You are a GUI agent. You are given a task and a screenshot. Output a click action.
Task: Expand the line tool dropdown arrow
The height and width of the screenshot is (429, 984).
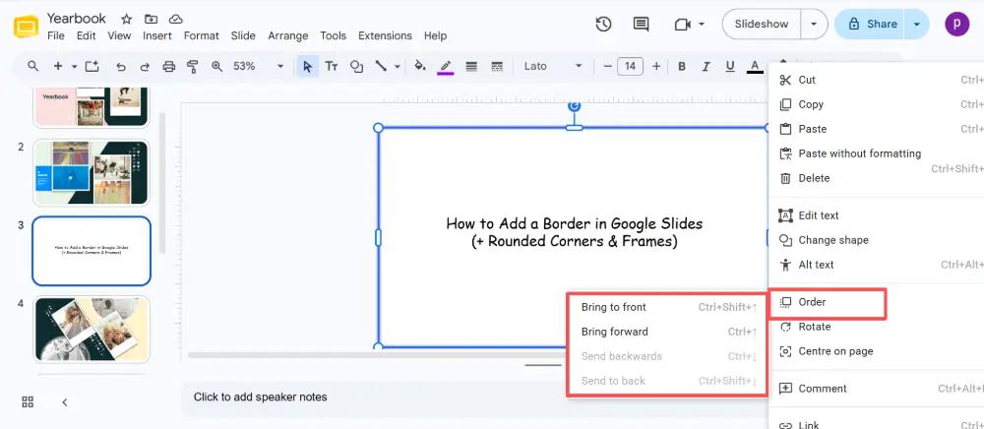coord(398,67)
